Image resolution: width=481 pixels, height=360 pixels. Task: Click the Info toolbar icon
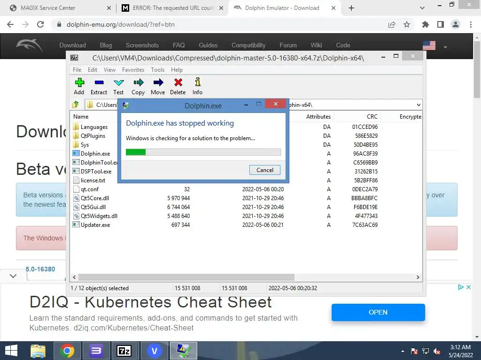(x=198, y=82)
